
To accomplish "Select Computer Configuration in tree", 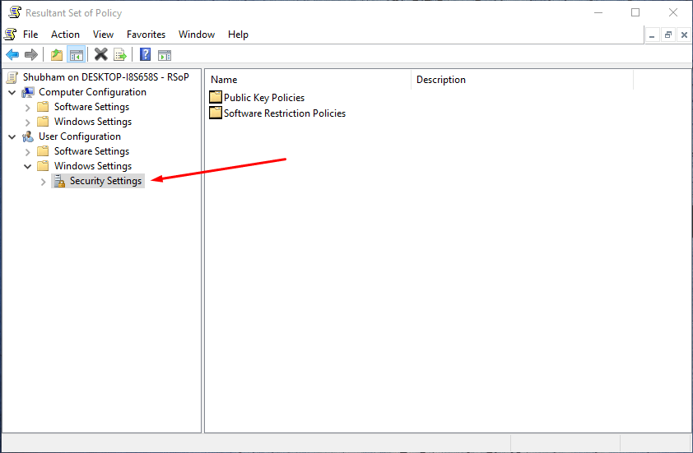I will (92, 92).
